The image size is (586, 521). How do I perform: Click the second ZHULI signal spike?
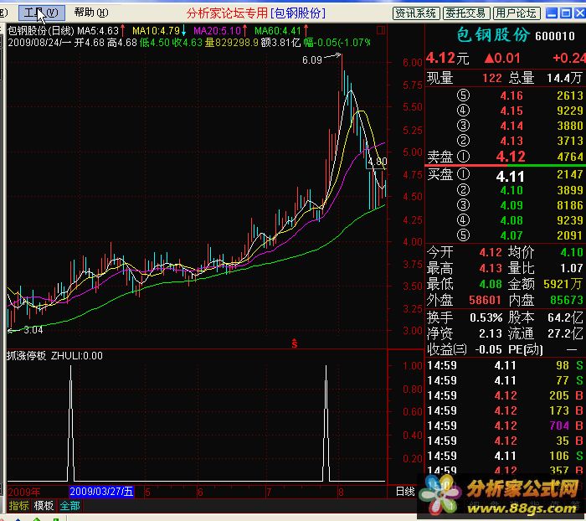(326, 423)
